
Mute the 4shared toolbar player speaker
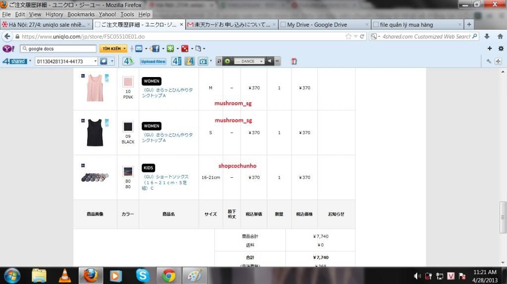[270, 61]
